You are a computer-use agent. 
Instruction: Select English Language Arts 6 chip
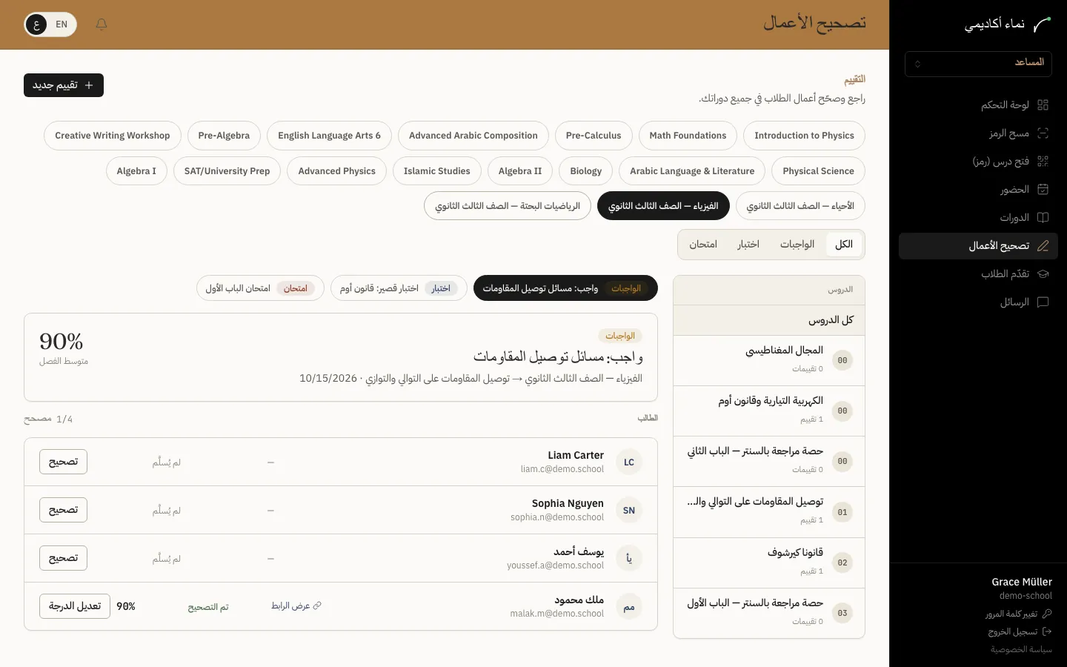coord(329,136)
